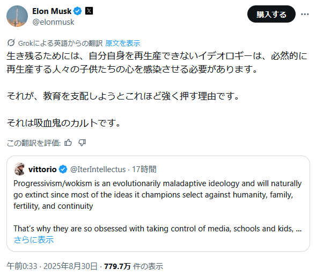Image resolution: width=316 pixels, height=276 pixels.
Task: Expand quoted post with さらに表示
Action: (x=34, y=239)
